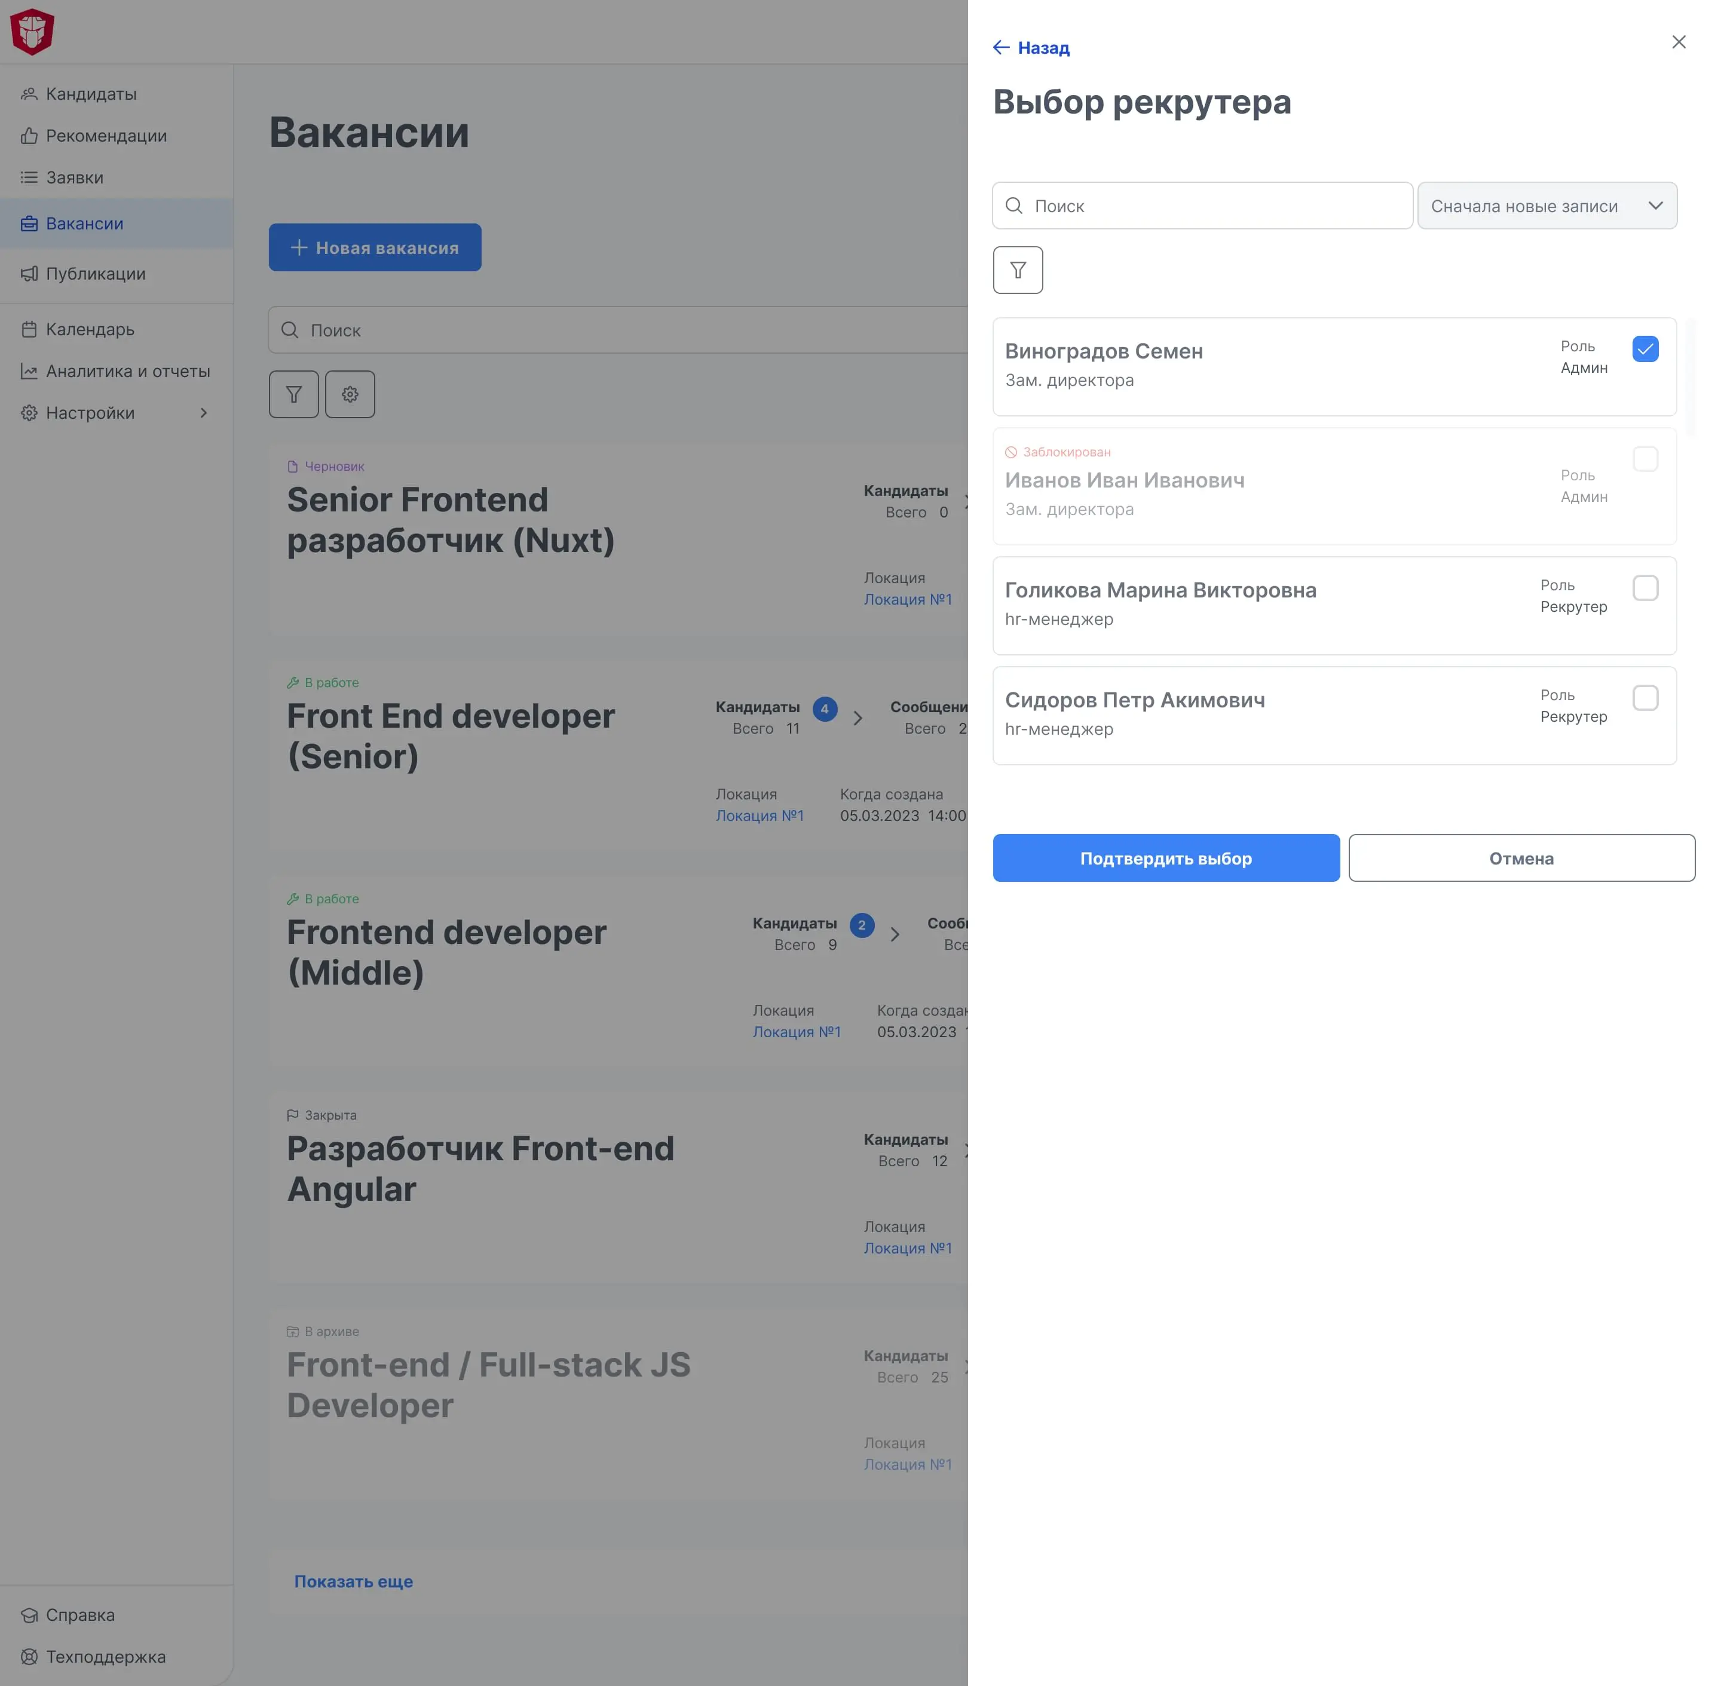Open the Сначала новые записи sort dropdown
The image size is (1721, 1686).
[x=1547, y=206]
